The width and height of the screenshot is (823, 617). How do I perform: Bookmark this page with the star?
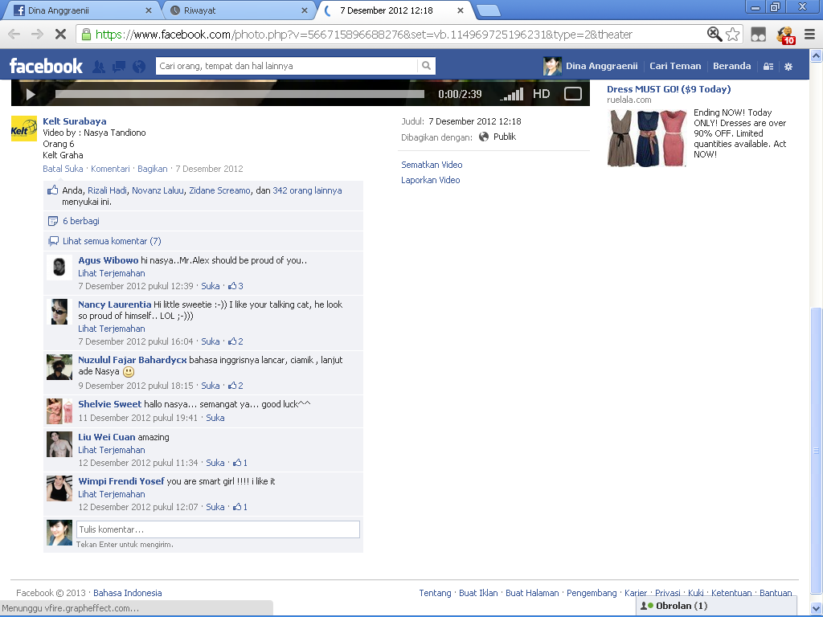[x=733, y=35]
